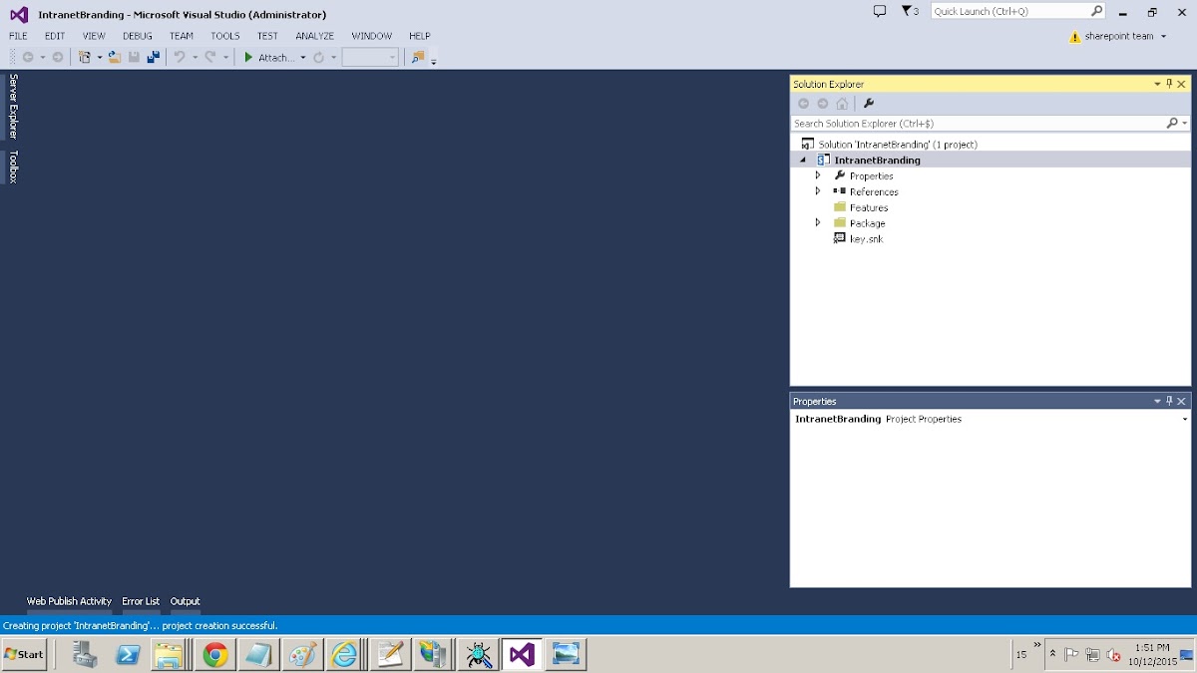Open Internet Explorer from the taskbar
Screen dimensions: 1197x673
(344, 654)
